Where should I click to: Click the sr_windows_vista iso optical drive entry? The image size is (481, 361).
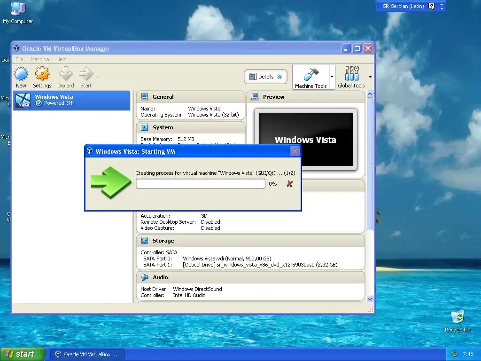pos(260,265)
